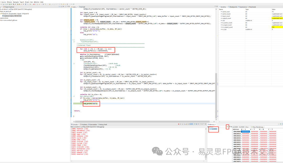This screenshot has height=163, width=283.
Task: Open the Search menu
Action: point(22,2)
